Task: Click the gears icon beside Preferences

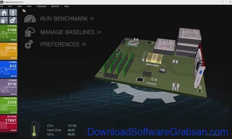Action: click(29, 44)
